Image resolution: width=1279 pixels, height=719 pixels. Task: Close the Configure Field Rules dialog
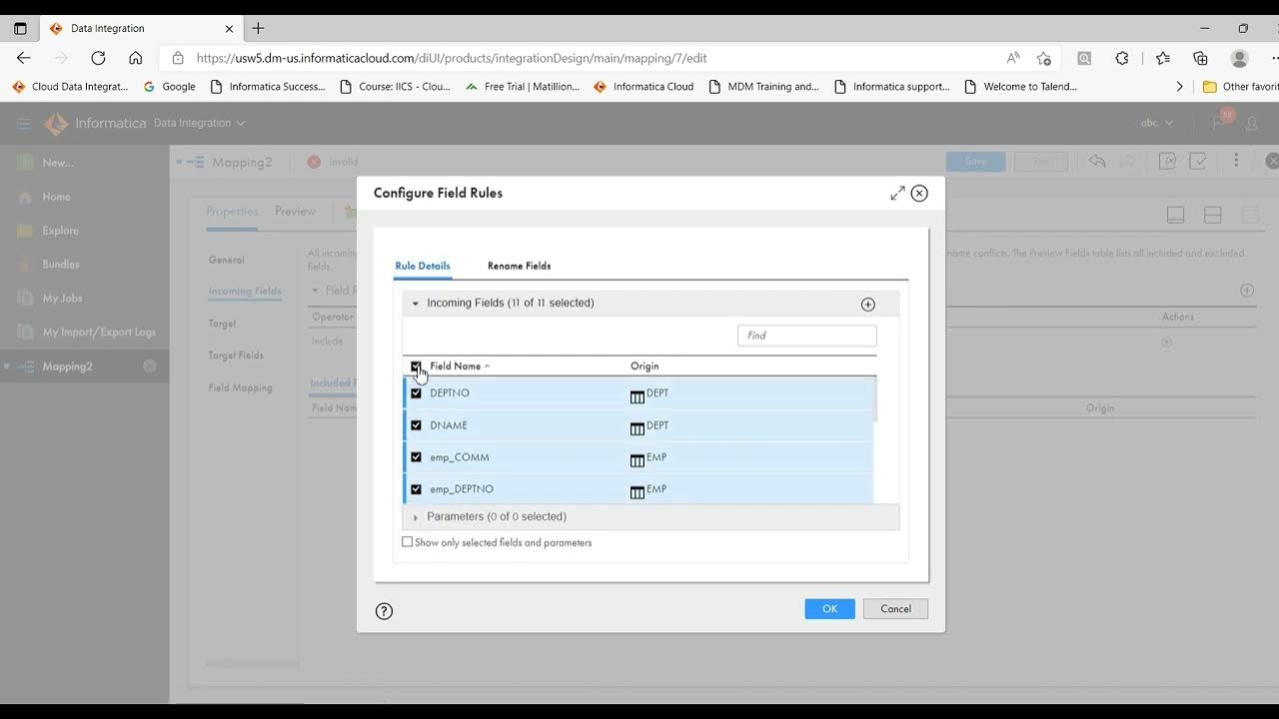pos(919,193)
